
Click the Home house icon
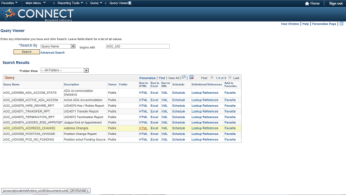(x=307, y=3)
